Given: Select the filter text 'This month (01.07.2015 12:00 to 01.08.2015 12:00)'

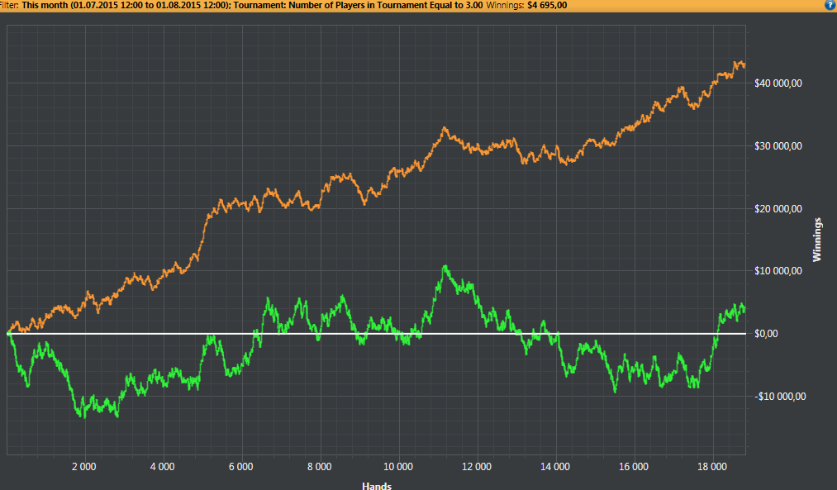Looking at the screenshot, I should click(126, 5).
